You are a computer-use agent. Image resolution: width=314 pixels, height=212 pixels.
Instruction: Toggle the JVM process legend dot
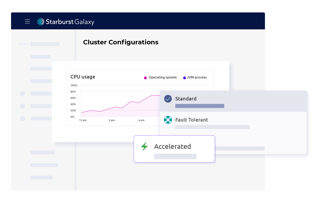point(185,78)
